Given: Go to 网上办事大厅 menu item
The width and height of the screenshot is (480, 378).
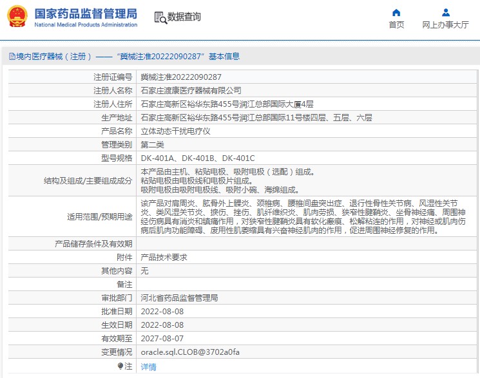Looking at the screenshot, I should [x=445, y=25].
